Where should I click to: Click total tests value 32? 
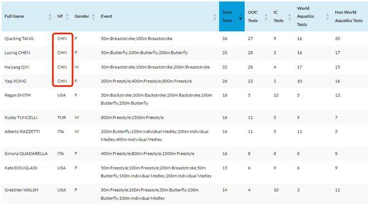pyautogui.click(x=225, y=67)
